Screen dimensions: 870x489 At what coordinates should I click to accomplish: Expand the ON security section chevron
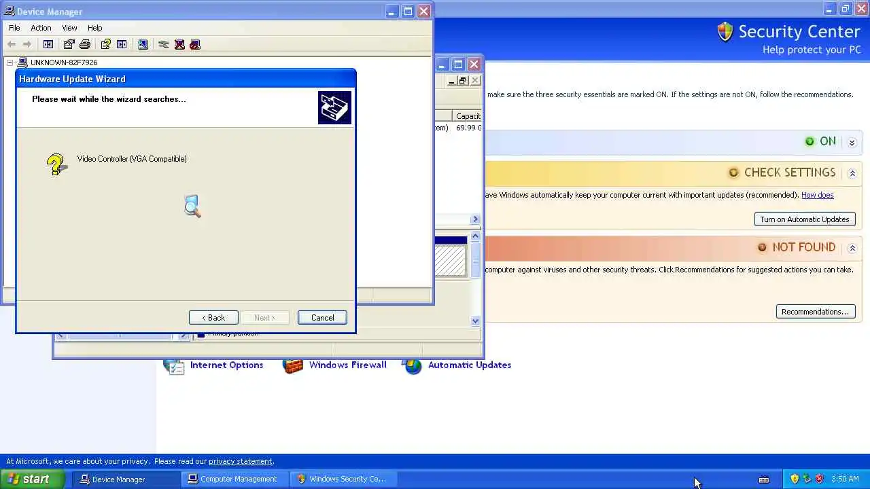click(852, 142)
